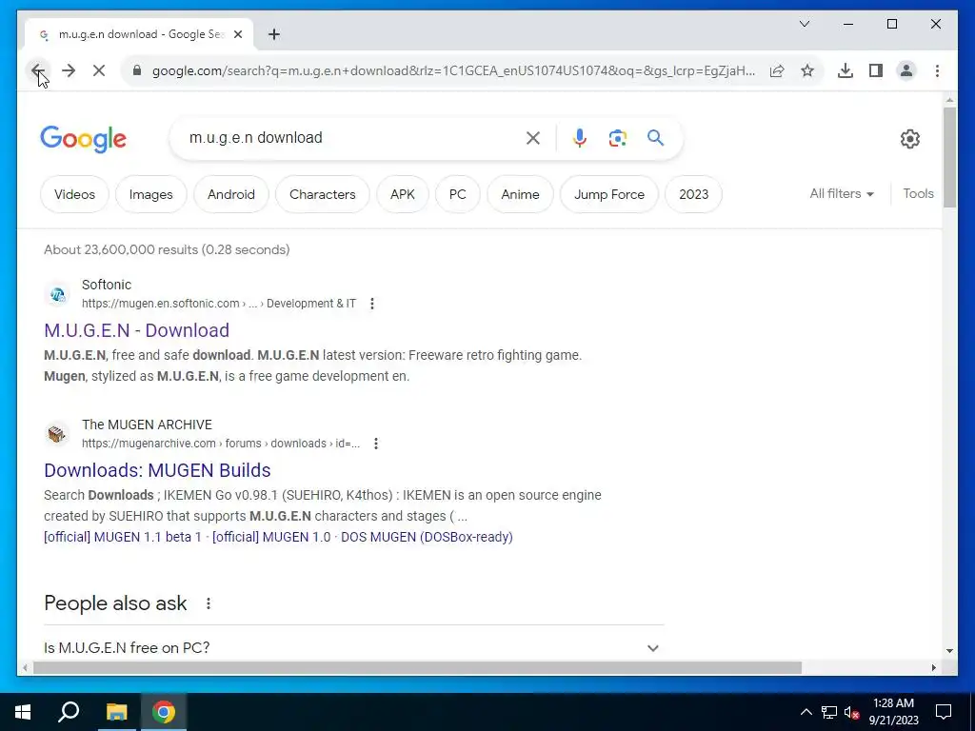Open File Explorer from the taskbar
Screen dimensions: 975x731
(x=116, y=712)
